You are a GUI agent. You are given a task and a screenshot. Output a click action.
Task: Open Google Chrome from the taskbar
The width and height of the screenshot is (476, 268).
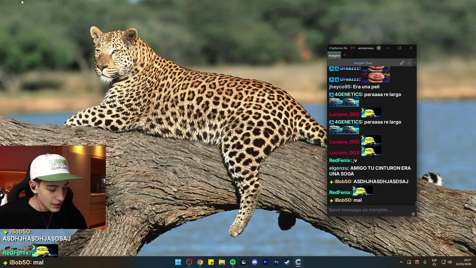pyautogui.click(x=200, y=262)
